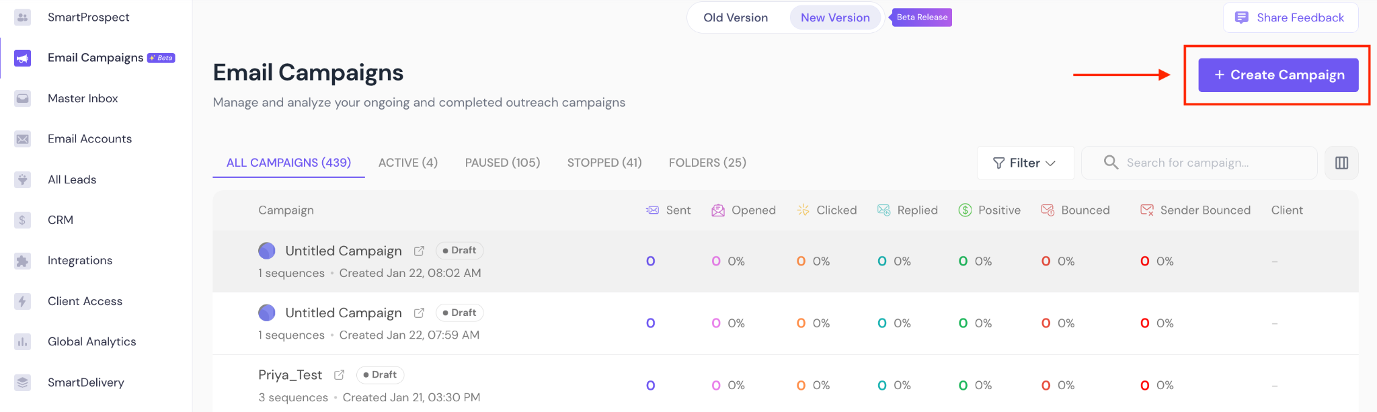This screenshot has width=1377, height=412.
Task: Open Email Accounts from the sidebar icon
Action: [23, 139]
